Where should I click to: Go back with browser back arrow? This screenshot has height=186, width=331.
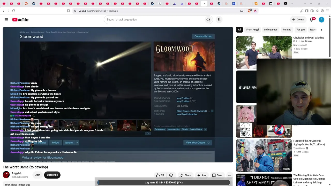pos(3,11)
